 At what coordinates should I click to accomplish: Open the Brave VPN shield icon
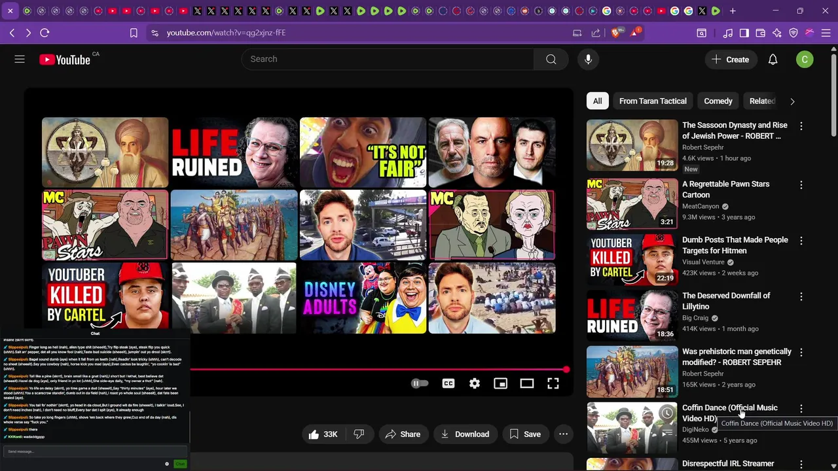click(793, 33)
